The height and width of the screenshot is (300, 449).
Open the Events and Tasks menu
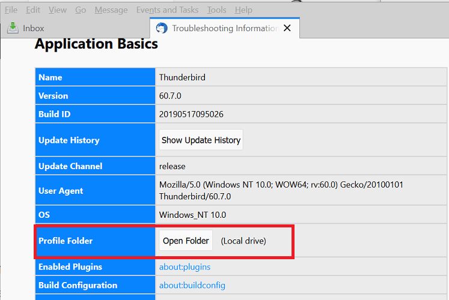167,10
